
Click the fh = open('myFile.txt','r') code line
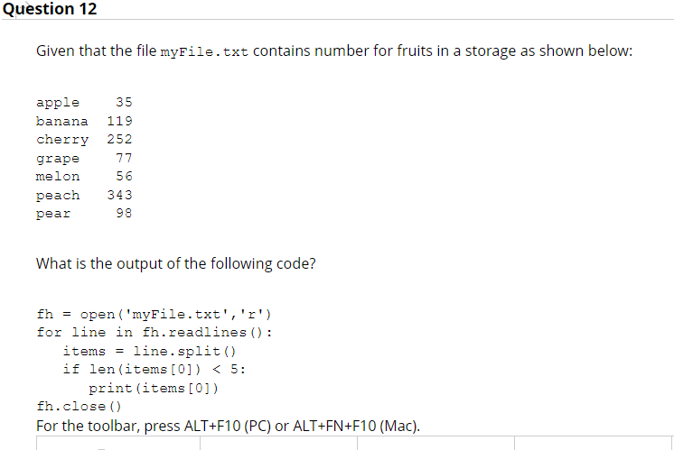pyautogui.click(x=154, y=315)
